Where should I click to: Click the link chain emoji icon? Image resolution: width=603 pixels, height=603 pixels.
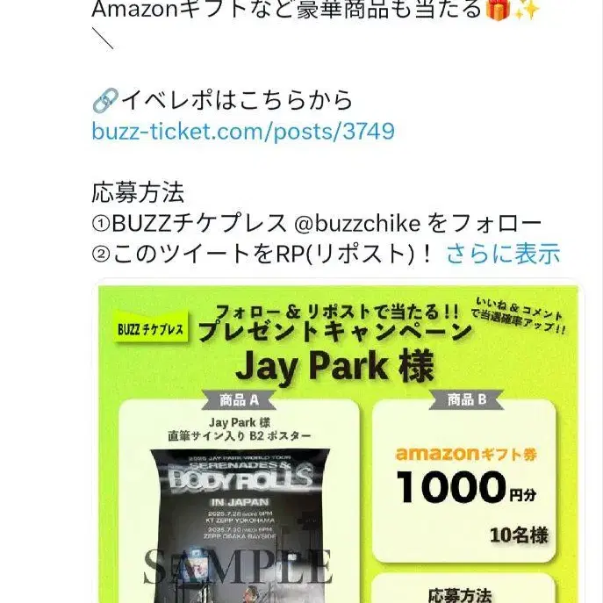point(105,100)
